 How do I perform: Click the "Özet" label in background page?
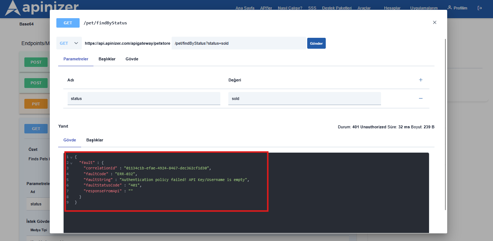pyautogui.click(x=33, y=149)
